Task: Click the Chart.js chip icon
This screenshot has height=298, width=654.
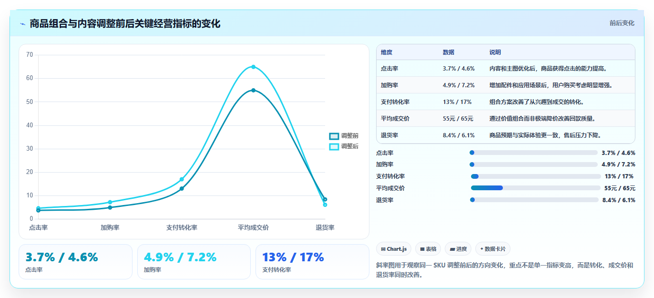Action: click(383, 249)
